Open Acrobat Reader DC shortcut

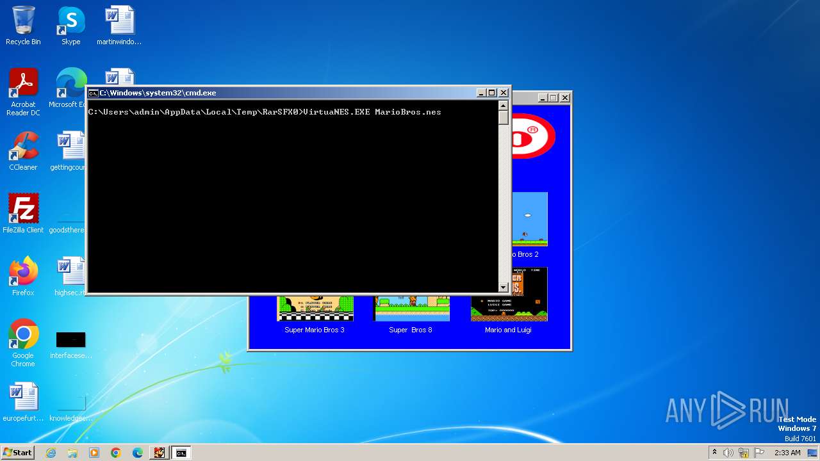[23, 92]
